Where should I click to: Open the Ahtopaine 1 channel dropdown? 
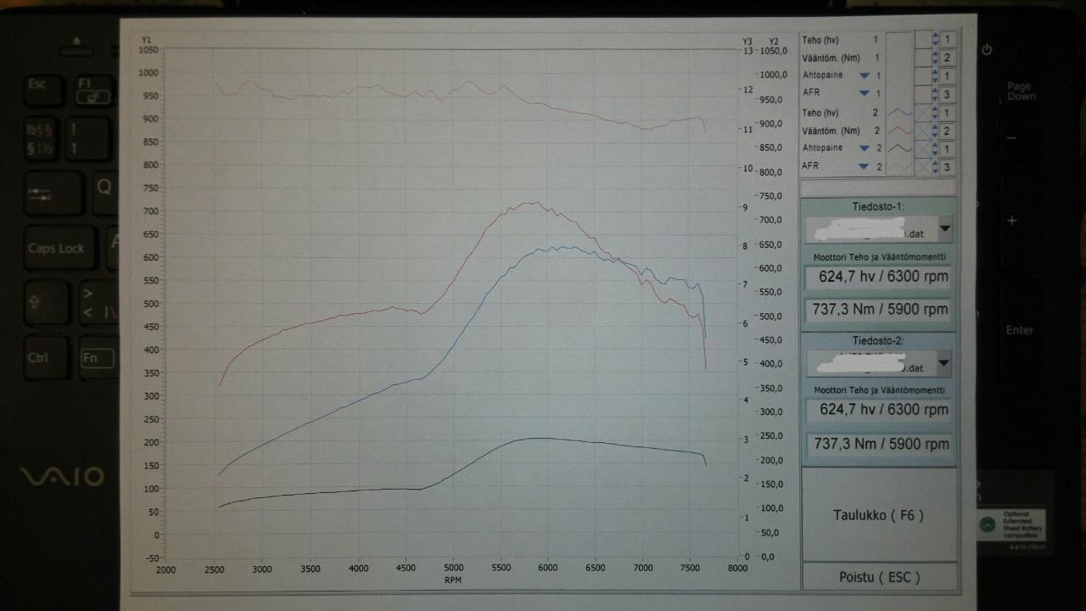coord(865,76)
